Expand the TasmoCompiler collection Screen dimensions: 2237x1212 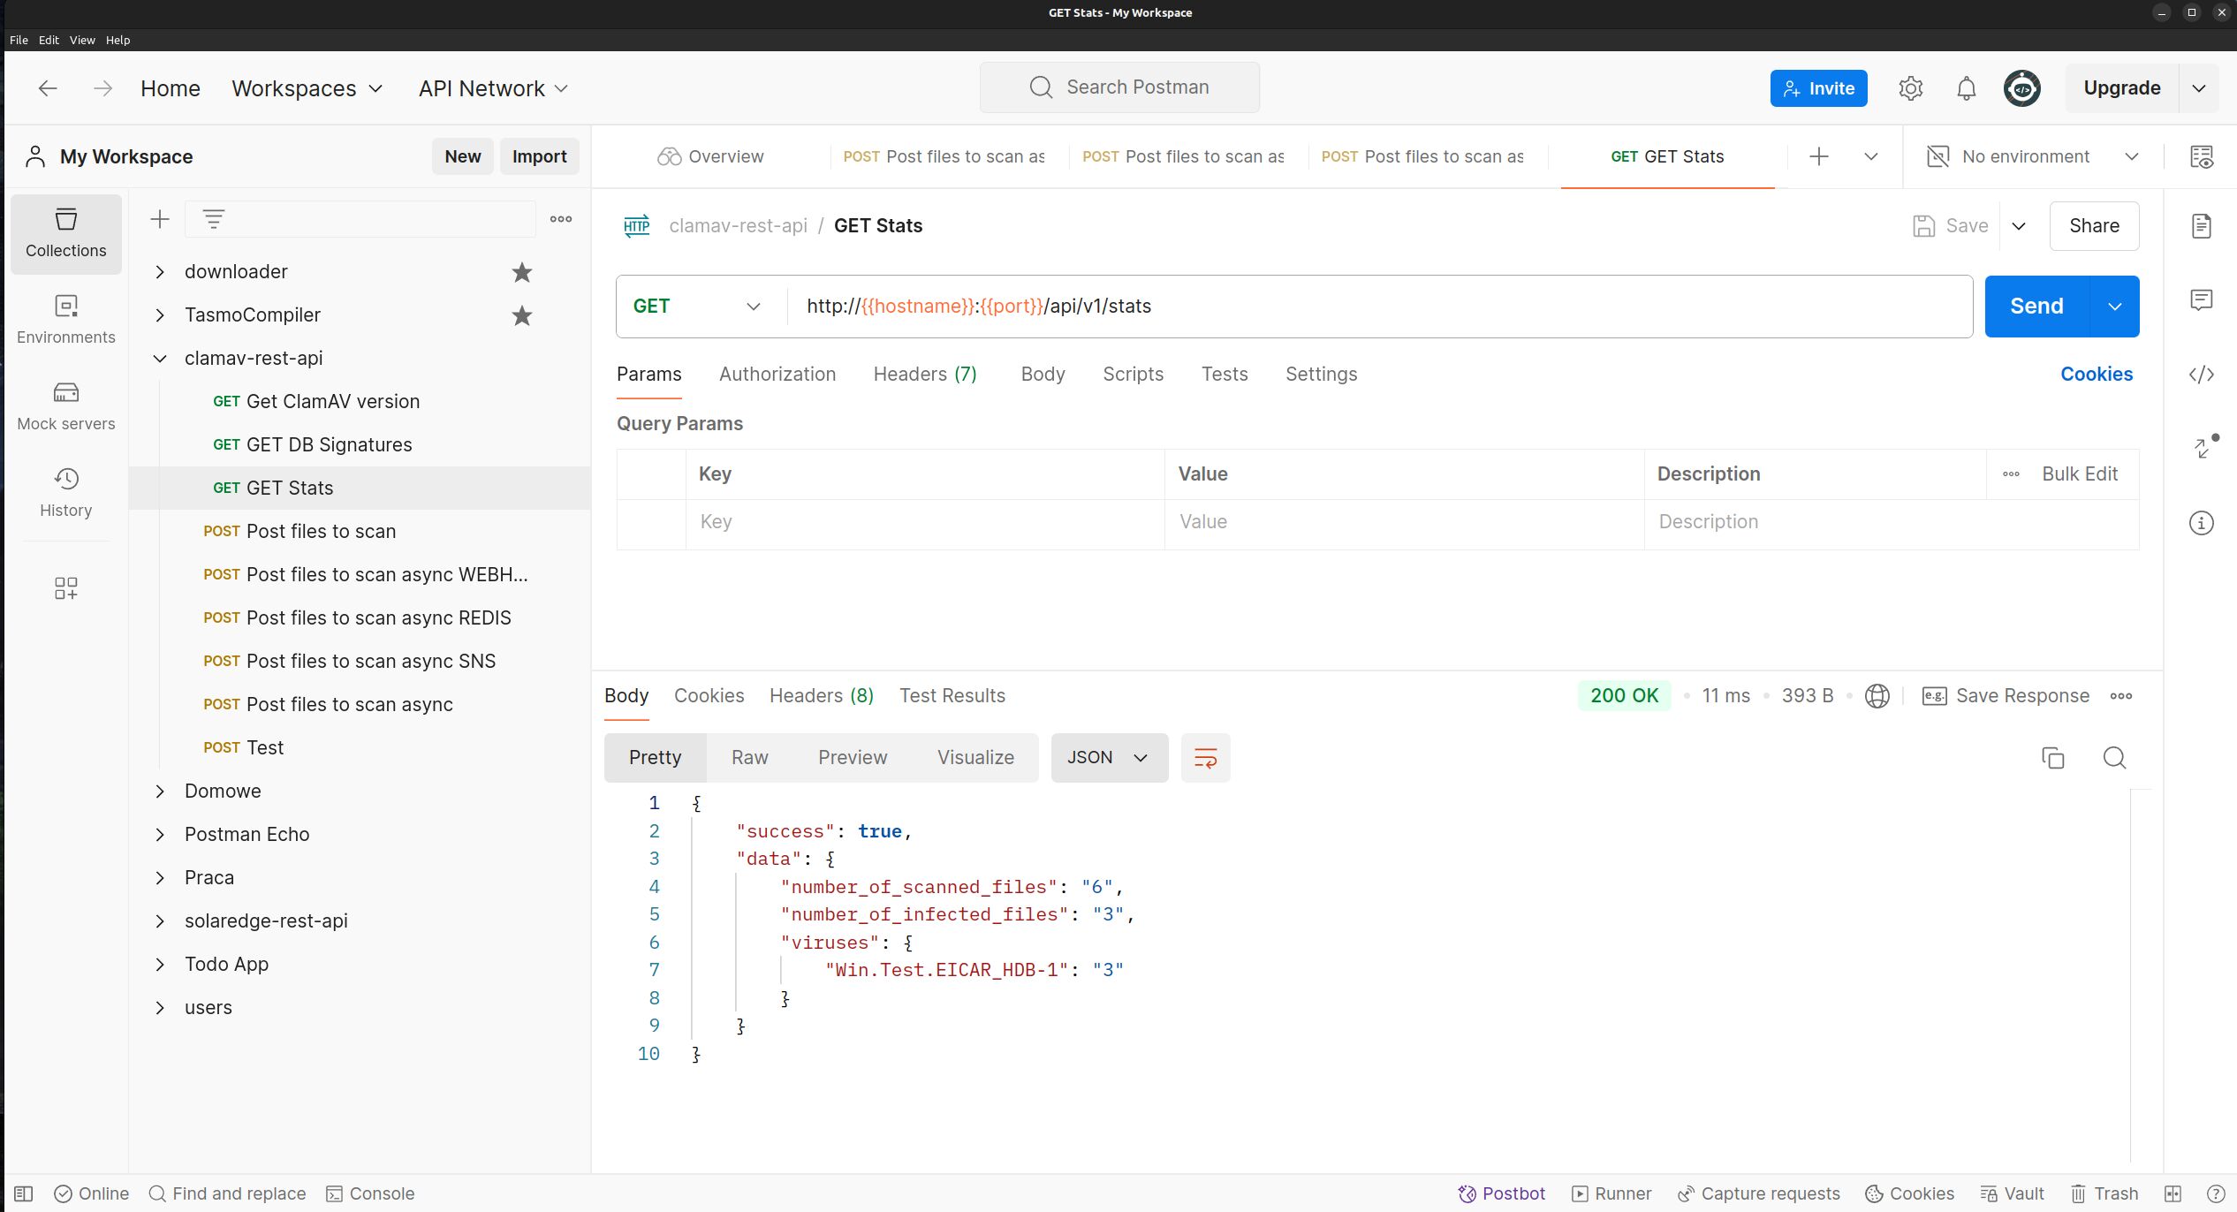pyautogui.click(x=160, y=315)
